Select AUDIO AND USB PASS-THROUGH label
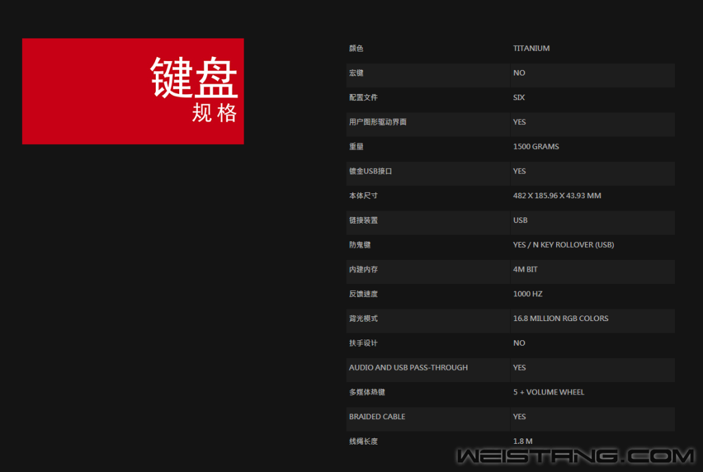This screenshot has height=472, width=703. [408, 368]
